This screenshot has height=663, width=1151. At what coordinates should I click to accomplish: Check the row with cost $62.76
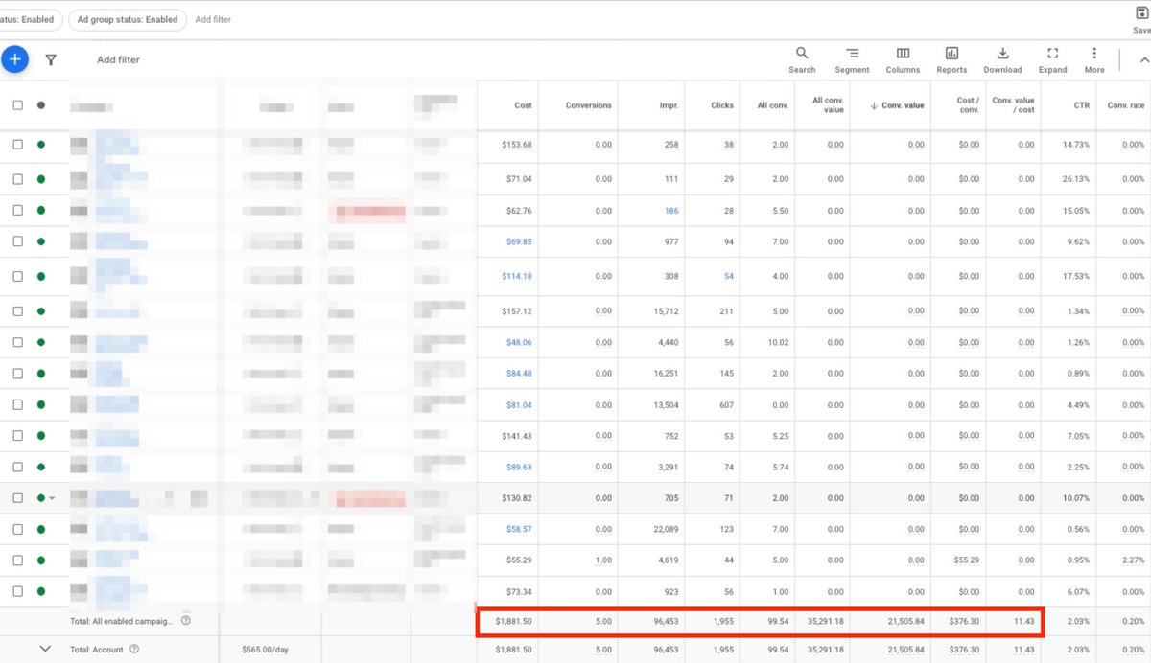click(x=17, y=211)
